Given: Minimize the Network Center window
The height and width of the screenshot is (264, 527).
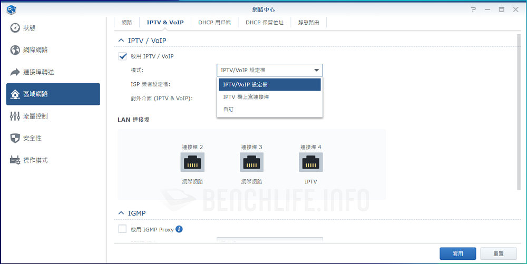Looking at the screenshot, I should coord(487,9).
